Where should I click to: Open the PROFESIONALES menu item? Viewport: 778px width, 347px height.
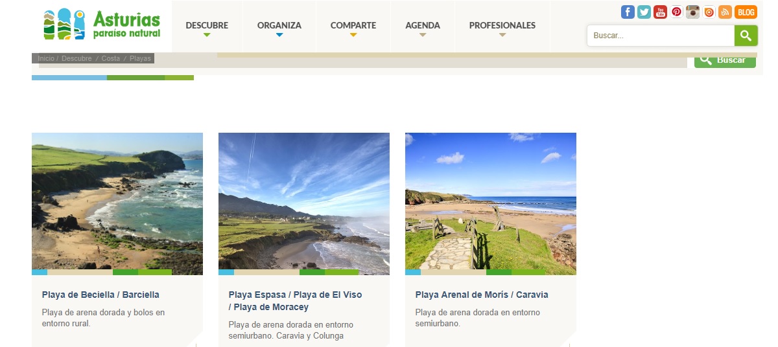pyautogui.click(x=502, y=26)
